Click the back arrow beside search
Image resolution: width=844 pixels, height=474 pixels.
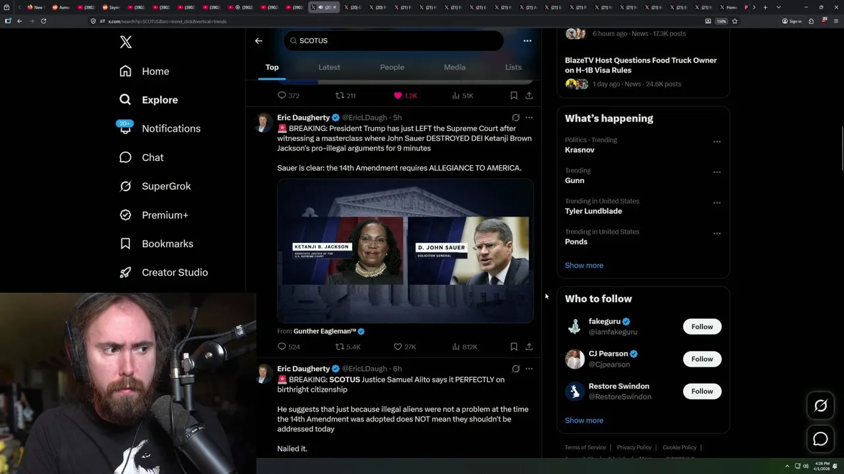[258, 41]
